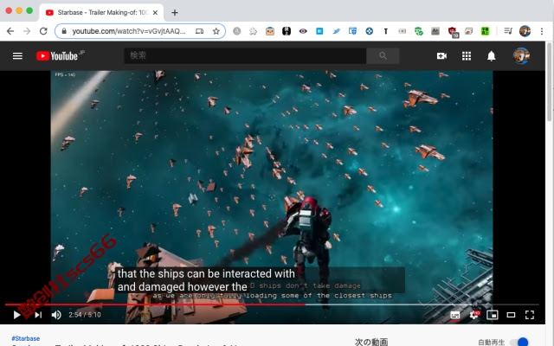Image resolution: width=554 pixels, height=346 pixels.
Task: Open cast device icon in address bar
Action: (x=199, y=31)
